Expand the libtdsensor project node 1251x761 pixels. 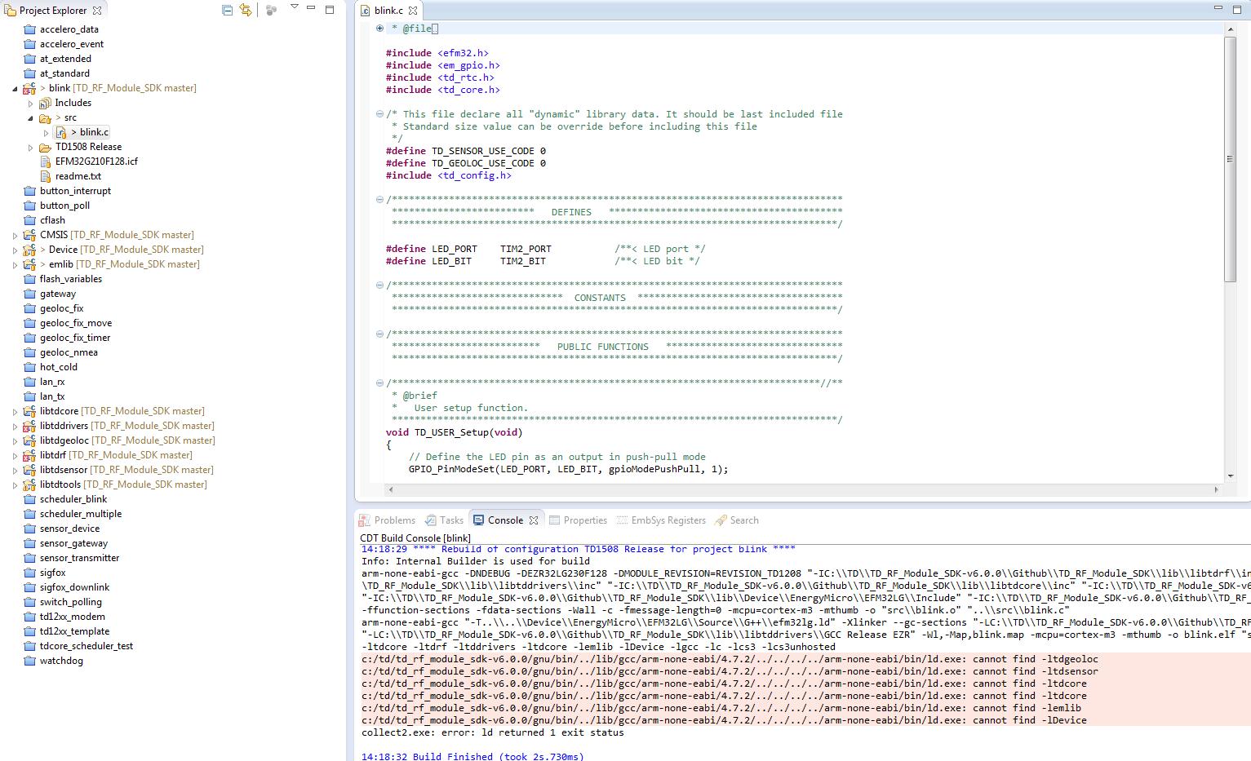pos(15,471)
